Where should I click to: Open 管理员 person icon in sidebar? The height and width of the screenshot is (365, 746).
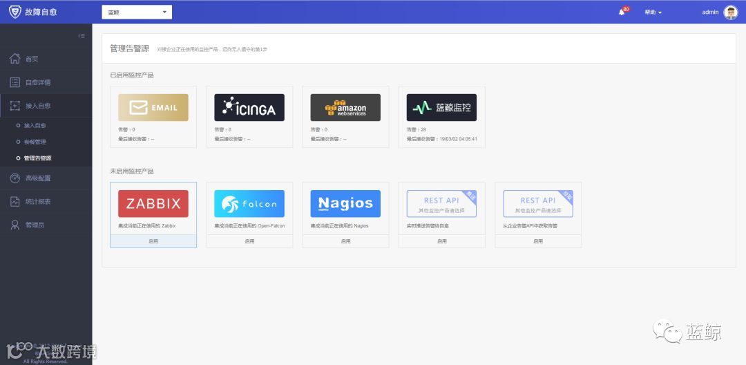coord(15,225)
